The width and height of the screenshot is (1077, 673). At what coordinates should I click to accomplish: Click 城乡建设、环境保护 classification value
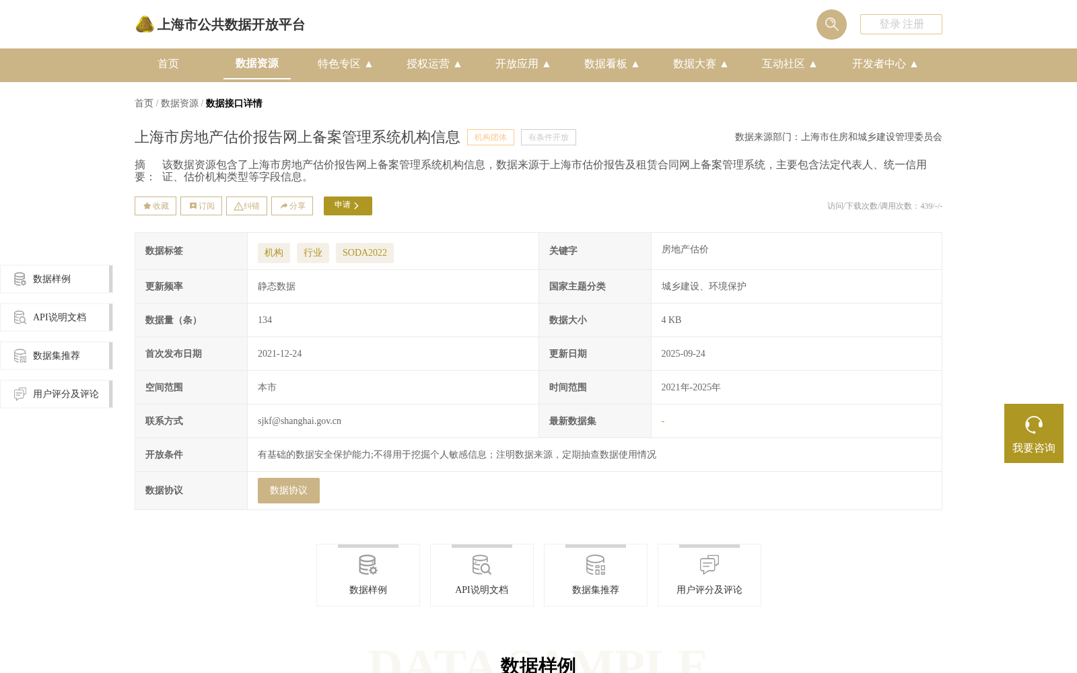click(x=703, y=287)
